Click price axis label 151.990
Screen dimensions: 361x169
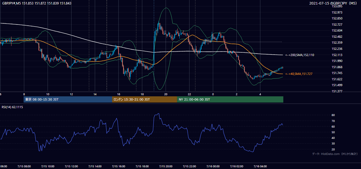pos(337,61)
